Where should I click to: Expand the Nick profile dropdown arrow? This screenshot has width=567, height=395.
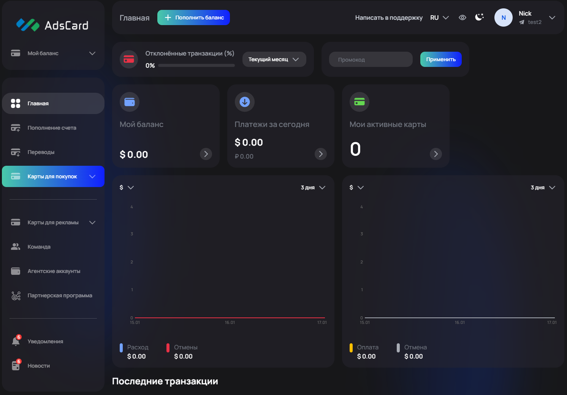point(552,17)
